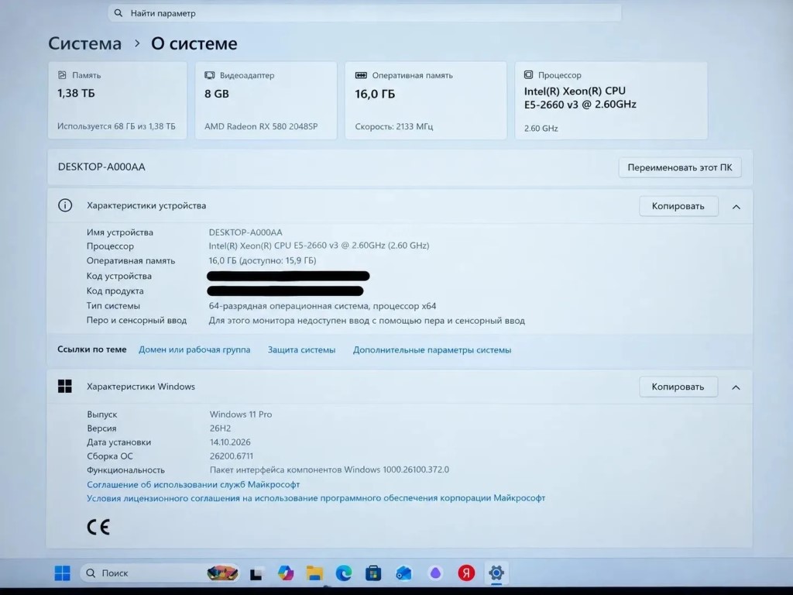Select the Windows 11 Pro edition value
The height and width of the screenshot is (595, 793).
241,414
